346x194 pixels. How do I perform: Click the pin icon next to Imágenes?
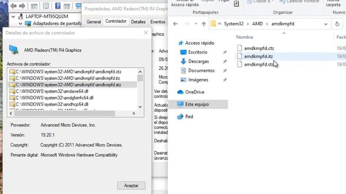tap(225, 80)
